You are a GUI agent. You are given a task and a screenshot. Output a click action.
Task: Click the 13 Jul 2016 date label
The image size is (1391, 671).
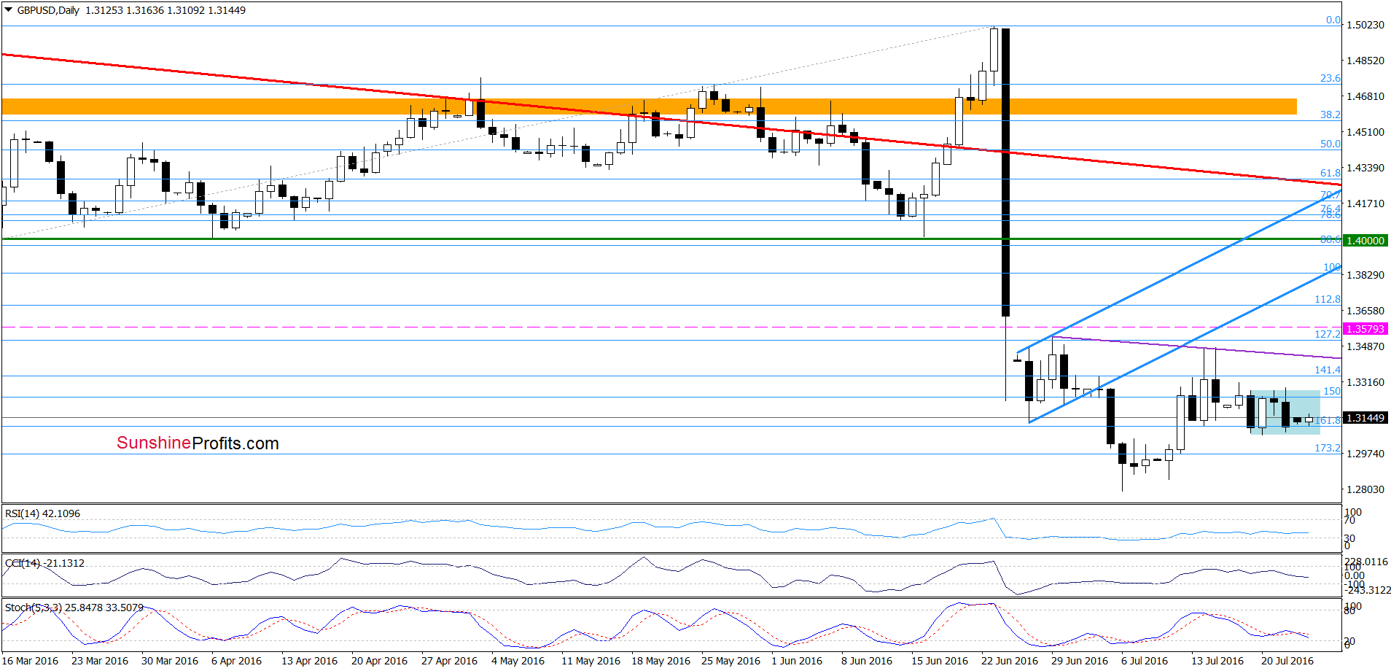[1217, 661]
